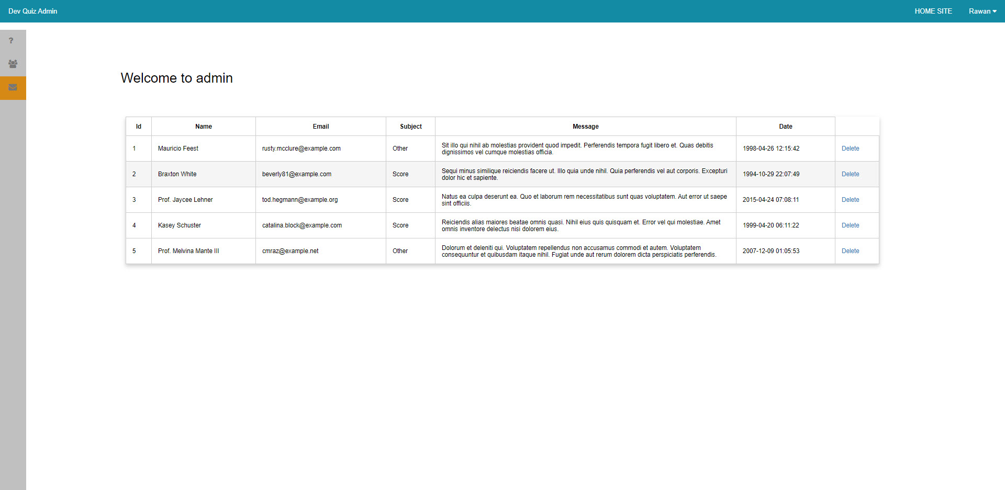The height and width of the screenshot is (490, 1005).
Task: Click the Welcome to admin heading
Action: [x=176, y=78]
